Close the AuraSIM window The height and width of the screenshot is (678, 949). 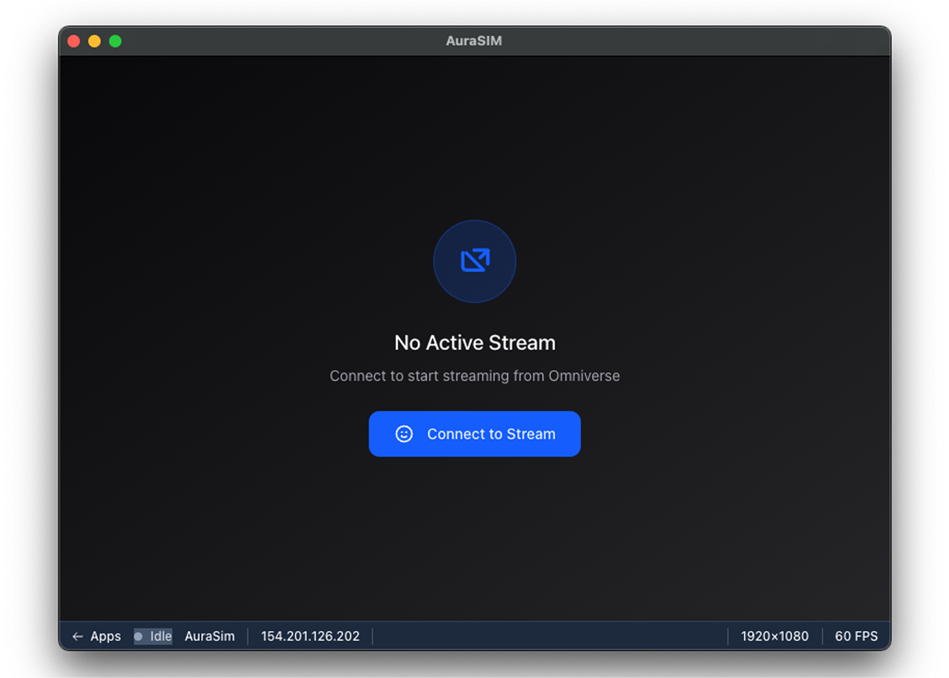(74, 41)
